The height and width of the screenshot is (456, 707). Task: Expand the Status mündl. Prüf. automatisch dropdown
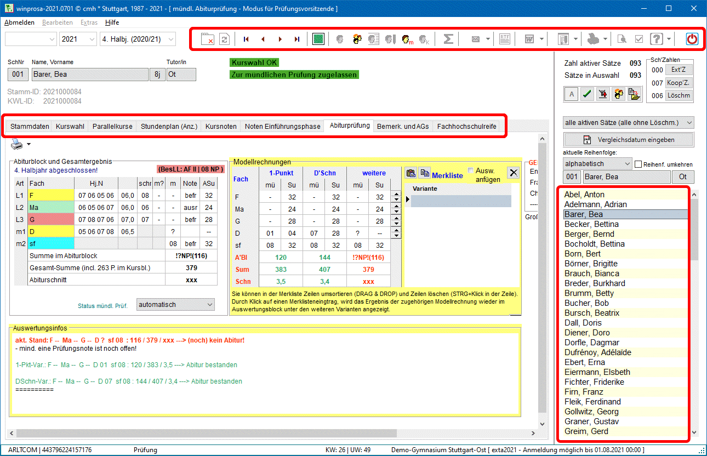176,304
